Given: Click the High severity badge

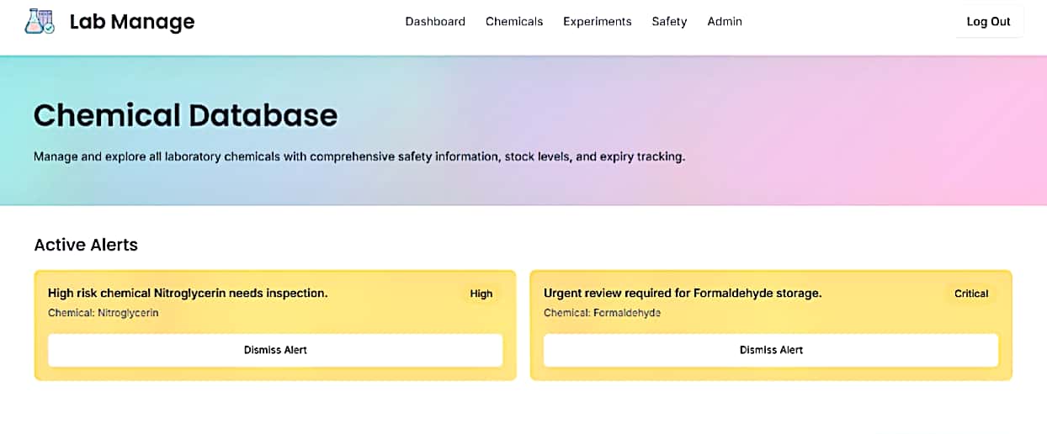Looking at the screenshot, I should click(481, 294).
